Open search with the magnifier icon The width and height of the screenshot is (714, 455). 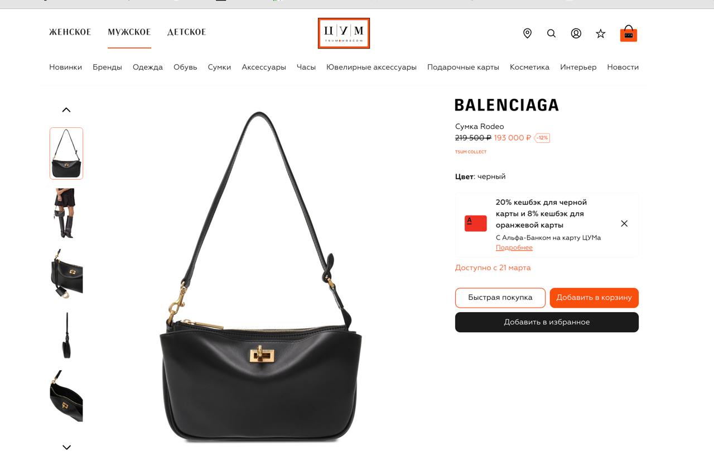click(x=551, y=33)
